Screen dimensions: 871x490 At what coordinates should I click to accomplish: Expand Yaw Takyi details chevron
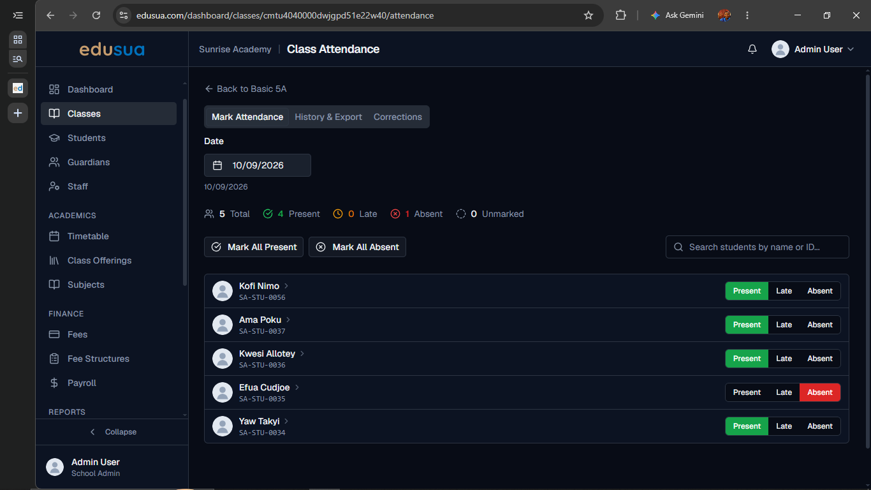tap(287, 421)
